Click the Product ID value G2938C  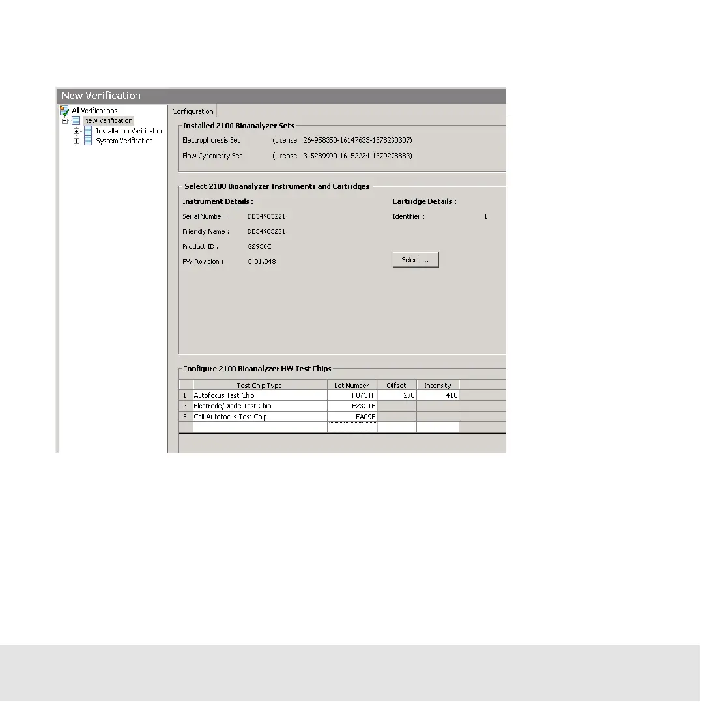tap(259, 247)
